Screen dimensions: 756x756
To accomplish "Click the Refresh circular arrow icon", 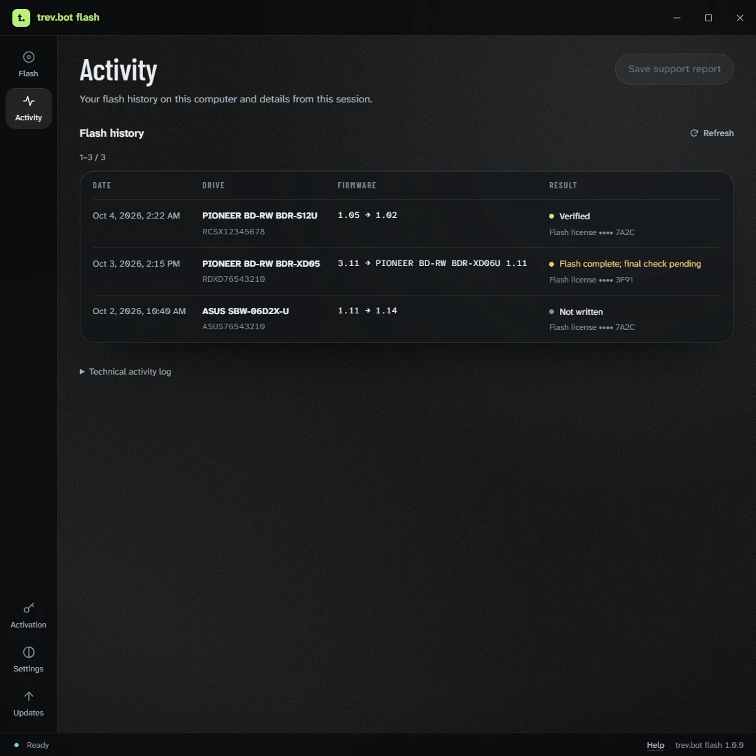I will point(694,133).
